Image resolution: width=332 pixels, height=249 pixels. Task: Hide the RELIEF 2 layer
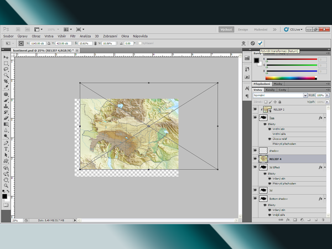(255, 110)
